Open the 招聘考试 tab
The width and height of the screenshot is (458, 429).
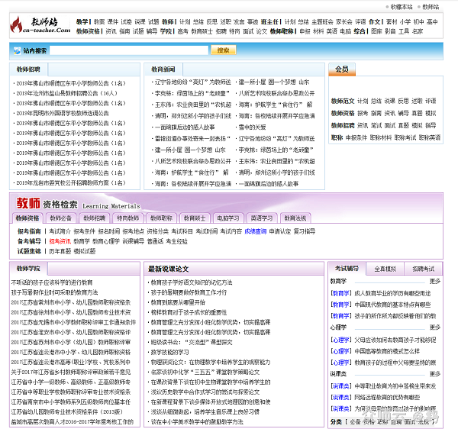click(x=423, y=269)
